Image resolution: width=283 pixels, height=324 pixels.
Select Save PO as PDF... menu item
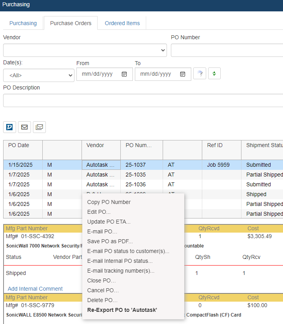[110, 241]
